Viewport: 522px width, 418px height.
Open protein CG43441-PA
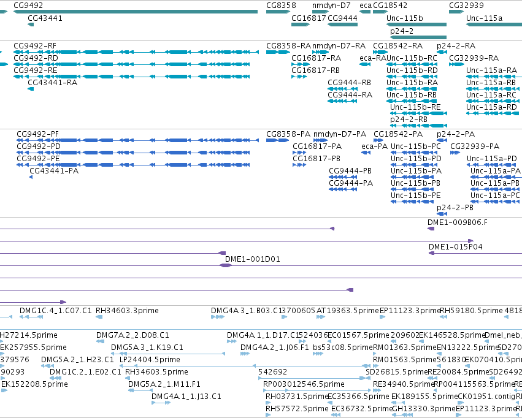54,171
